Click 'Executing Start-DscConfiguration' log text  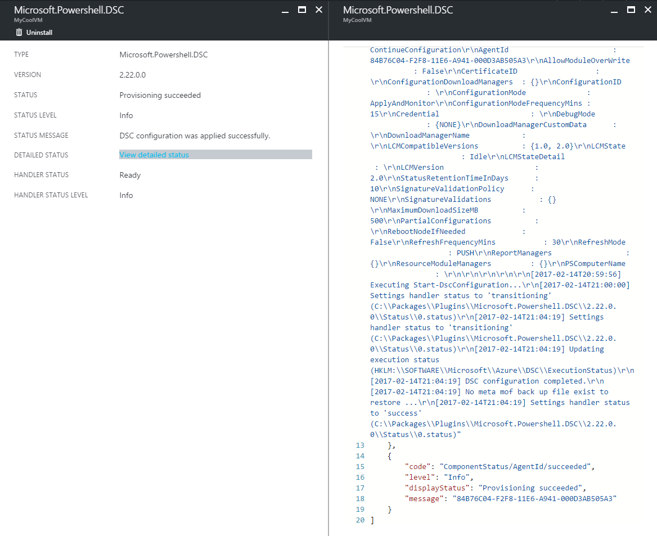[439, 285]
